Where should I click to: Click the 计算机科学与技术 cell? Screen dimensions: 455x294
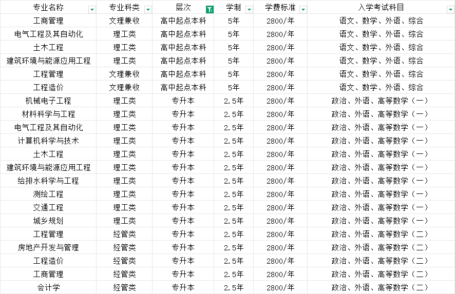point(48,141)
